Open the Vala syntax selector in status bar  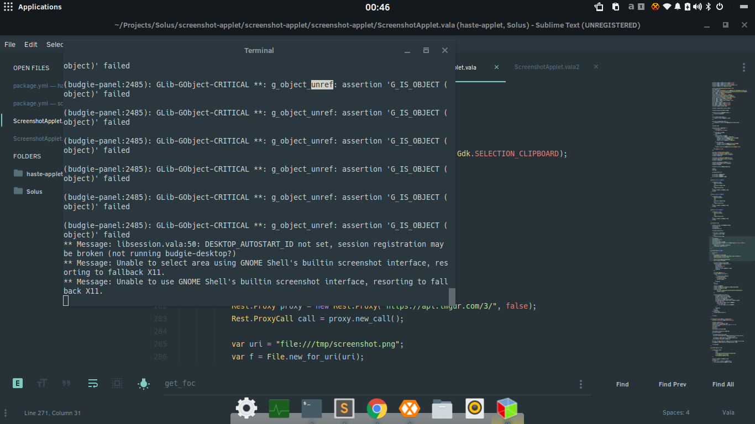point(728,413)
